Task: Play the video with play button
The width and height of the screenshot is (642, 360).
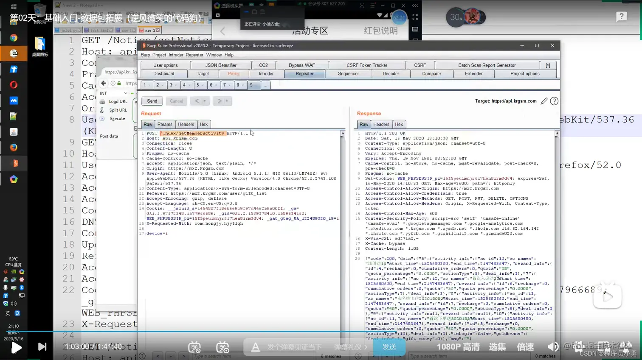Action: [17, 347]
